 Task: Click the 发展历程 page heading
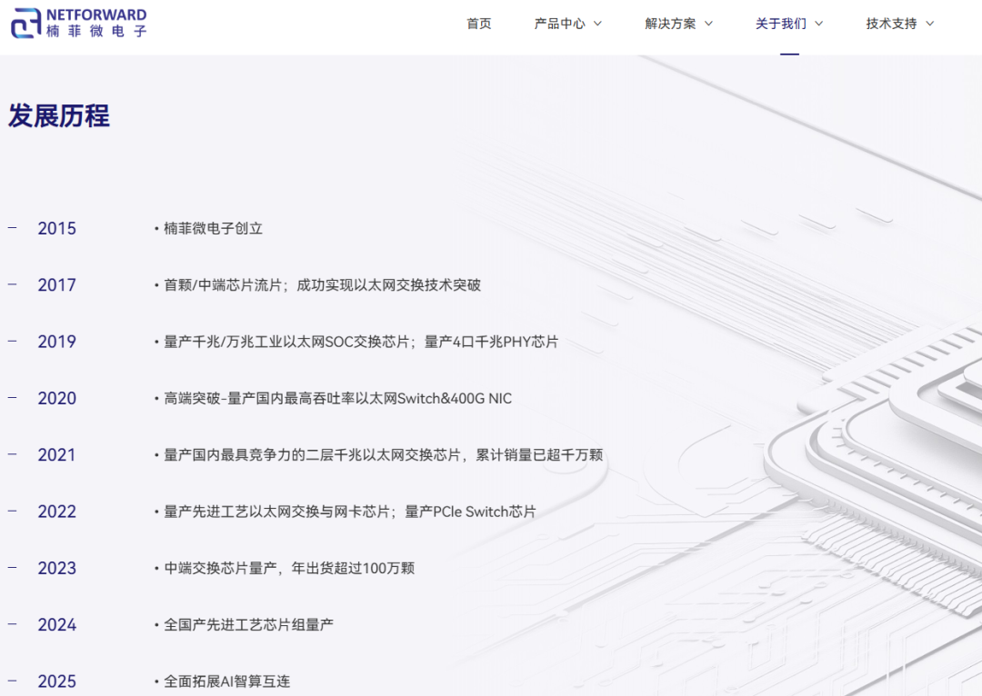(59, 116)
